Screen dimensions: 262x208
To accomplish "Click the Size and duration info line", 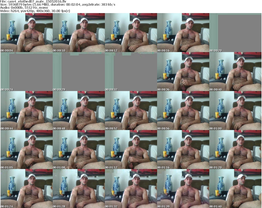I will [58, 5].
